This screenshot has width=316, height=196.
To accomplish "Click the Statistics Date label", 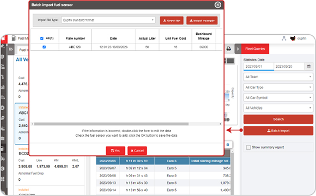I will (x=254, y=60).
